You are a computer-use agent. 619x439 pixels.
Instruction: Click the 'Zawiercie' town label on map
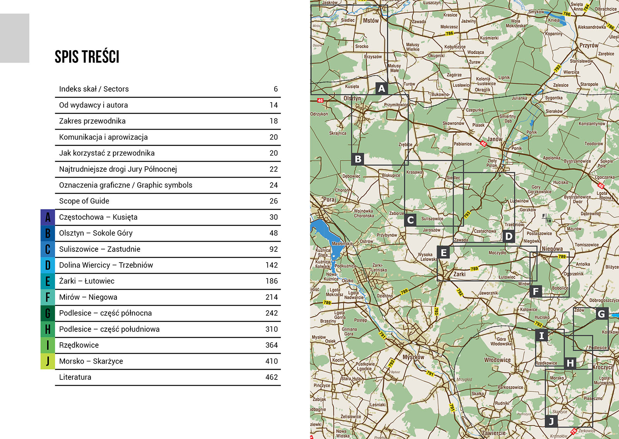tap(494, 433)
